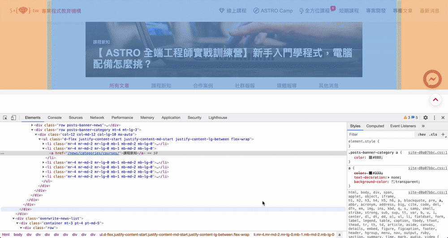The width and height of the screenshot is (448, 238).
Task: Open DevTools settings gear
Action: [x=426, y=118]
